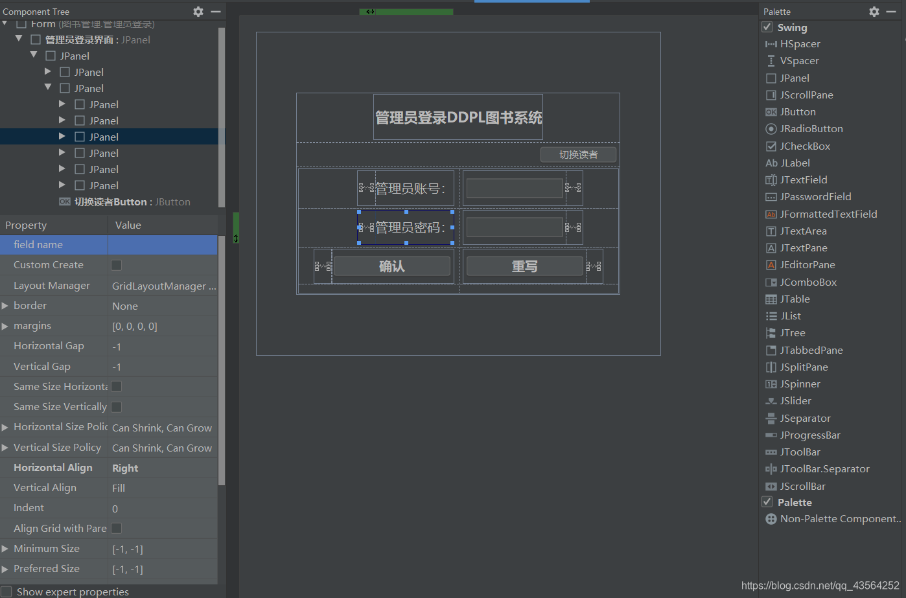Image resolution: width=906 pixels, height=598 pixels.
Task: Click the 确认 button in the form
Action: [391, 266]
